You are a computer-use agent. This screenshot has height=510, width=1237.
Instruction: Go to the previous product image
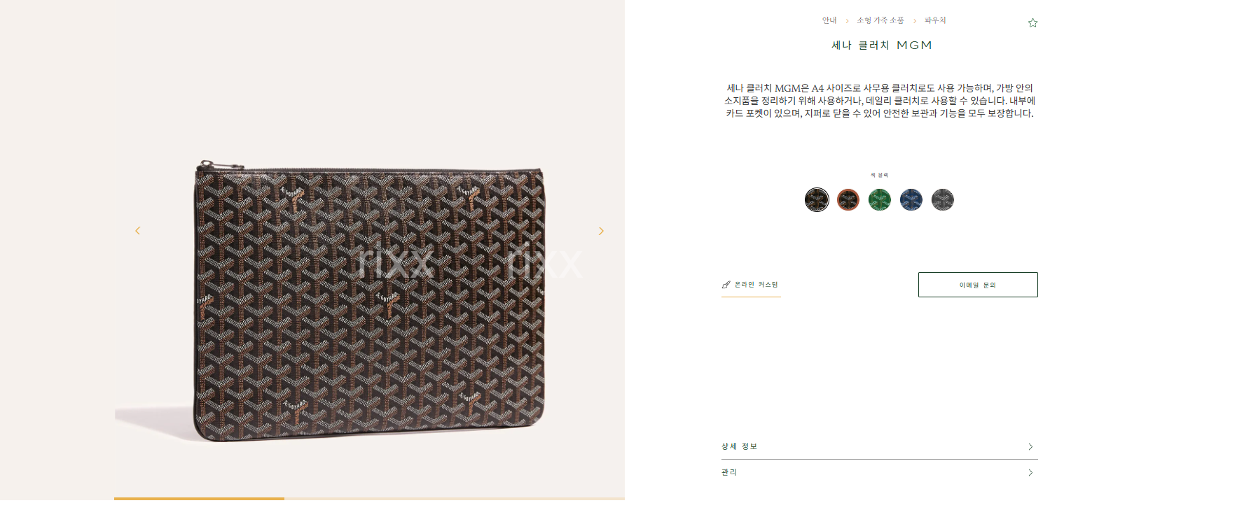(x=138, y=230)
